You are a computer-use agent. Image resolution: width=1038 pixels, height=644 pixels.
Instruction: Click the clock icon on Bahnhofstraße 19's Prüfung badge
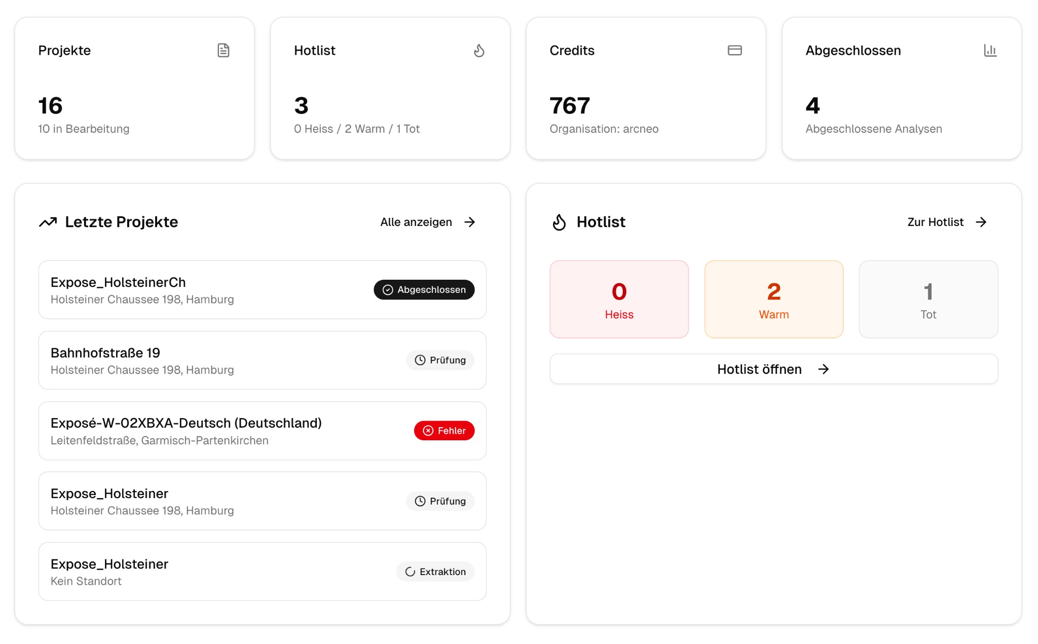(419, 360)
